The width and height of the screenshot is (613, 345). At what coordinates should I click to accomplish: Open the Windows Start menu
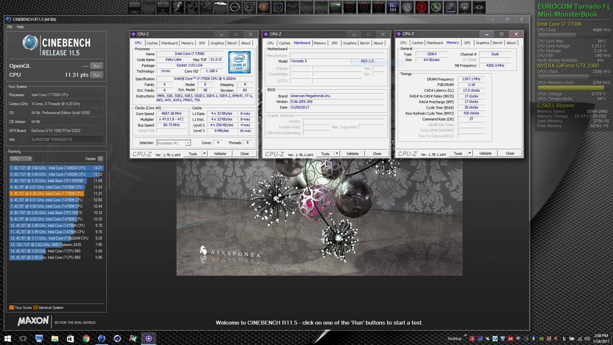pyautogui.click(x=8, y=338)
